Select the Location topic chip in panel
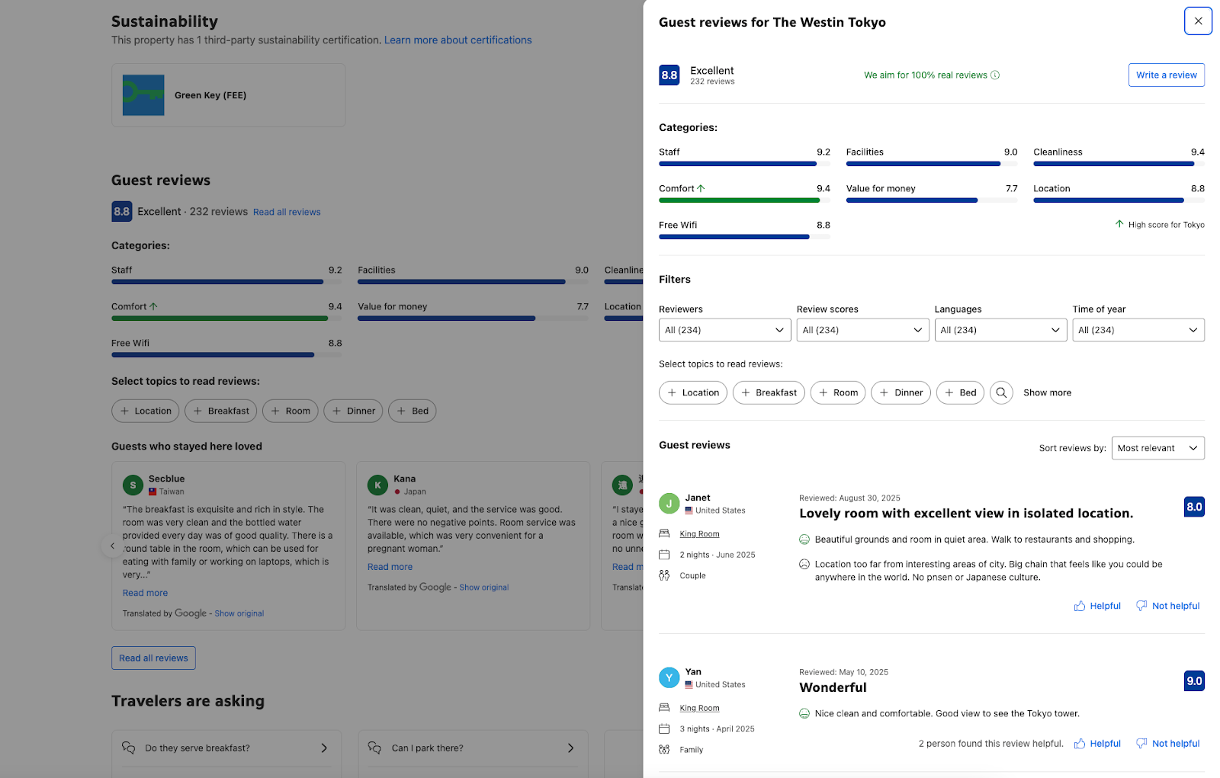Image resolution: width=1220 pixels, height=778 pixels. point(693,392)
